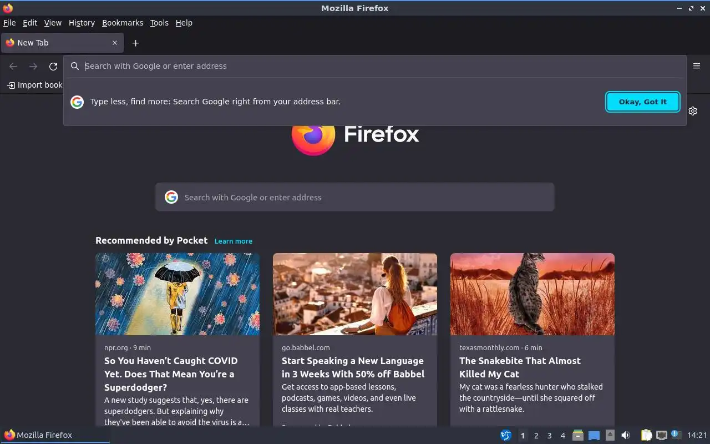The image size is (710, 444).
Task: Open the File menu
Action: tap(9, 23)
